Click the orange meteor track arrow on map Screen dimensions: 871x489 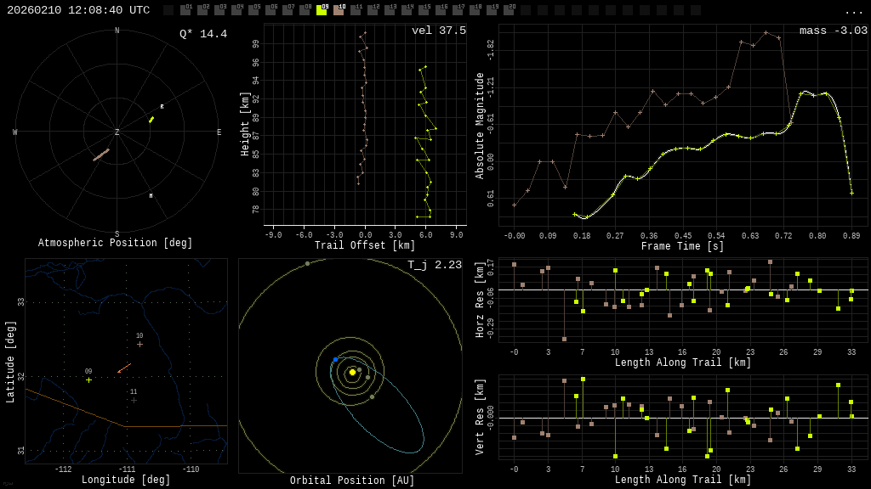(124, 368)
